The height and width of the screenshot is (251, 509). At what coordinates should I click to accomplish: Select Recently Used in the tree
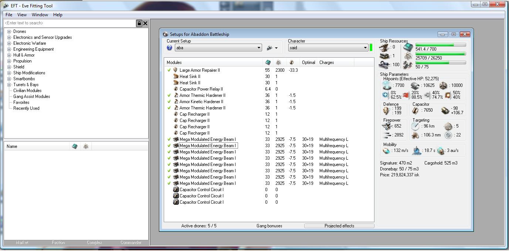26,108
